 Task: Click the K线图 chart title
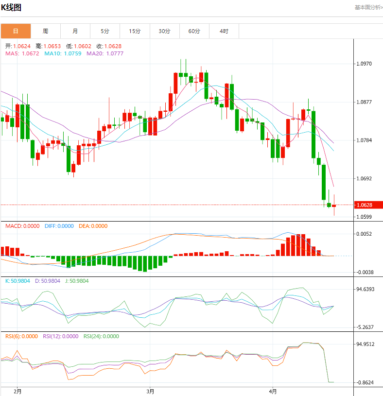coord(12,8)
